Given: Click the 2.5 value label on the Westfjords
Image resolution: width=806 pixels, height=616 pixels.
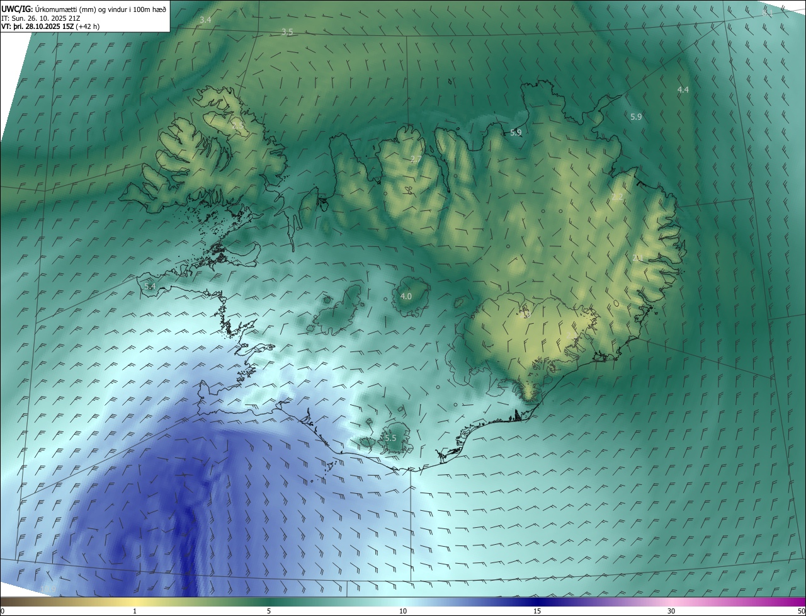Looking at the screenshot, I should click(238, 126).
